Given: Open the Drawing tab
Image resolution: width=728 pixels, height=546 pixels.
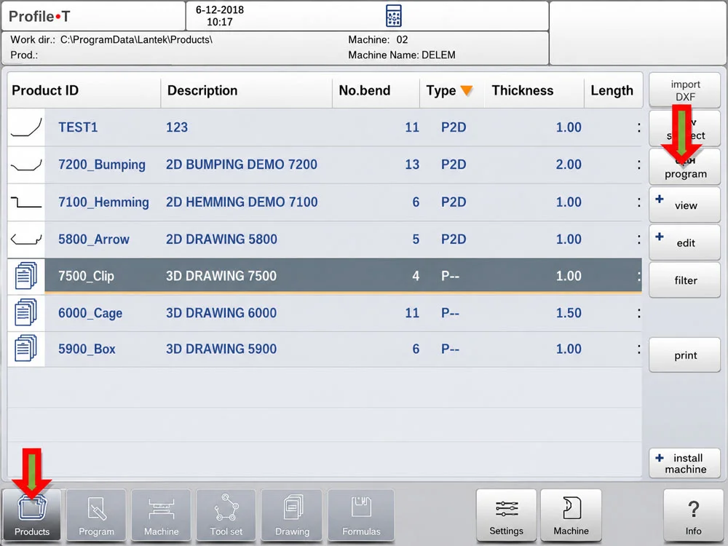Looking at the screenshot, I should point(292,515).
